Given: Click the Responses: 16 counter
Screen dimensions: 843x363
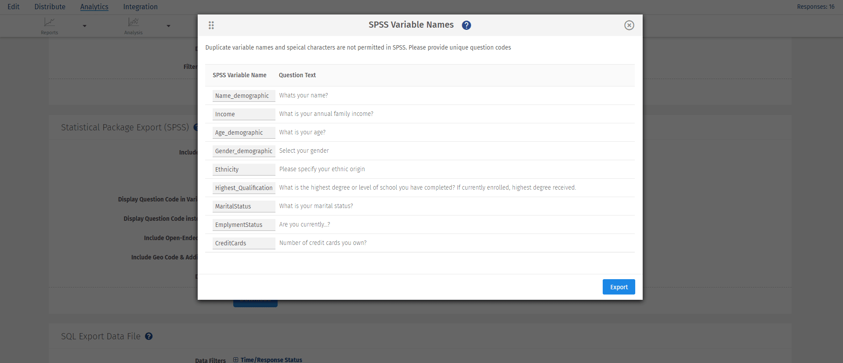Looking at the screenshot, I should 816,7.
